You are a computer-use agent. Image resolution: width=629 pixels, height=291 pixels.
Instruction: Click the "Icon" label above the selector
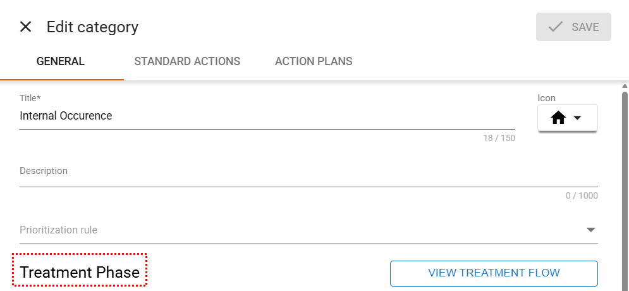(546, 98)
